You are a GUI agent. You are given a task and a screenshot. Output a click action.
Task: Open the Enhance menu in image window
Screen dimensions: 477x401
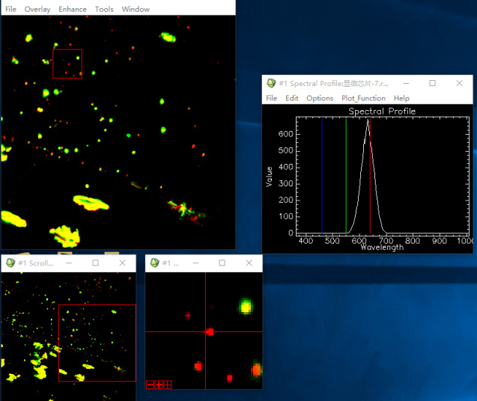tap(73, 10)
